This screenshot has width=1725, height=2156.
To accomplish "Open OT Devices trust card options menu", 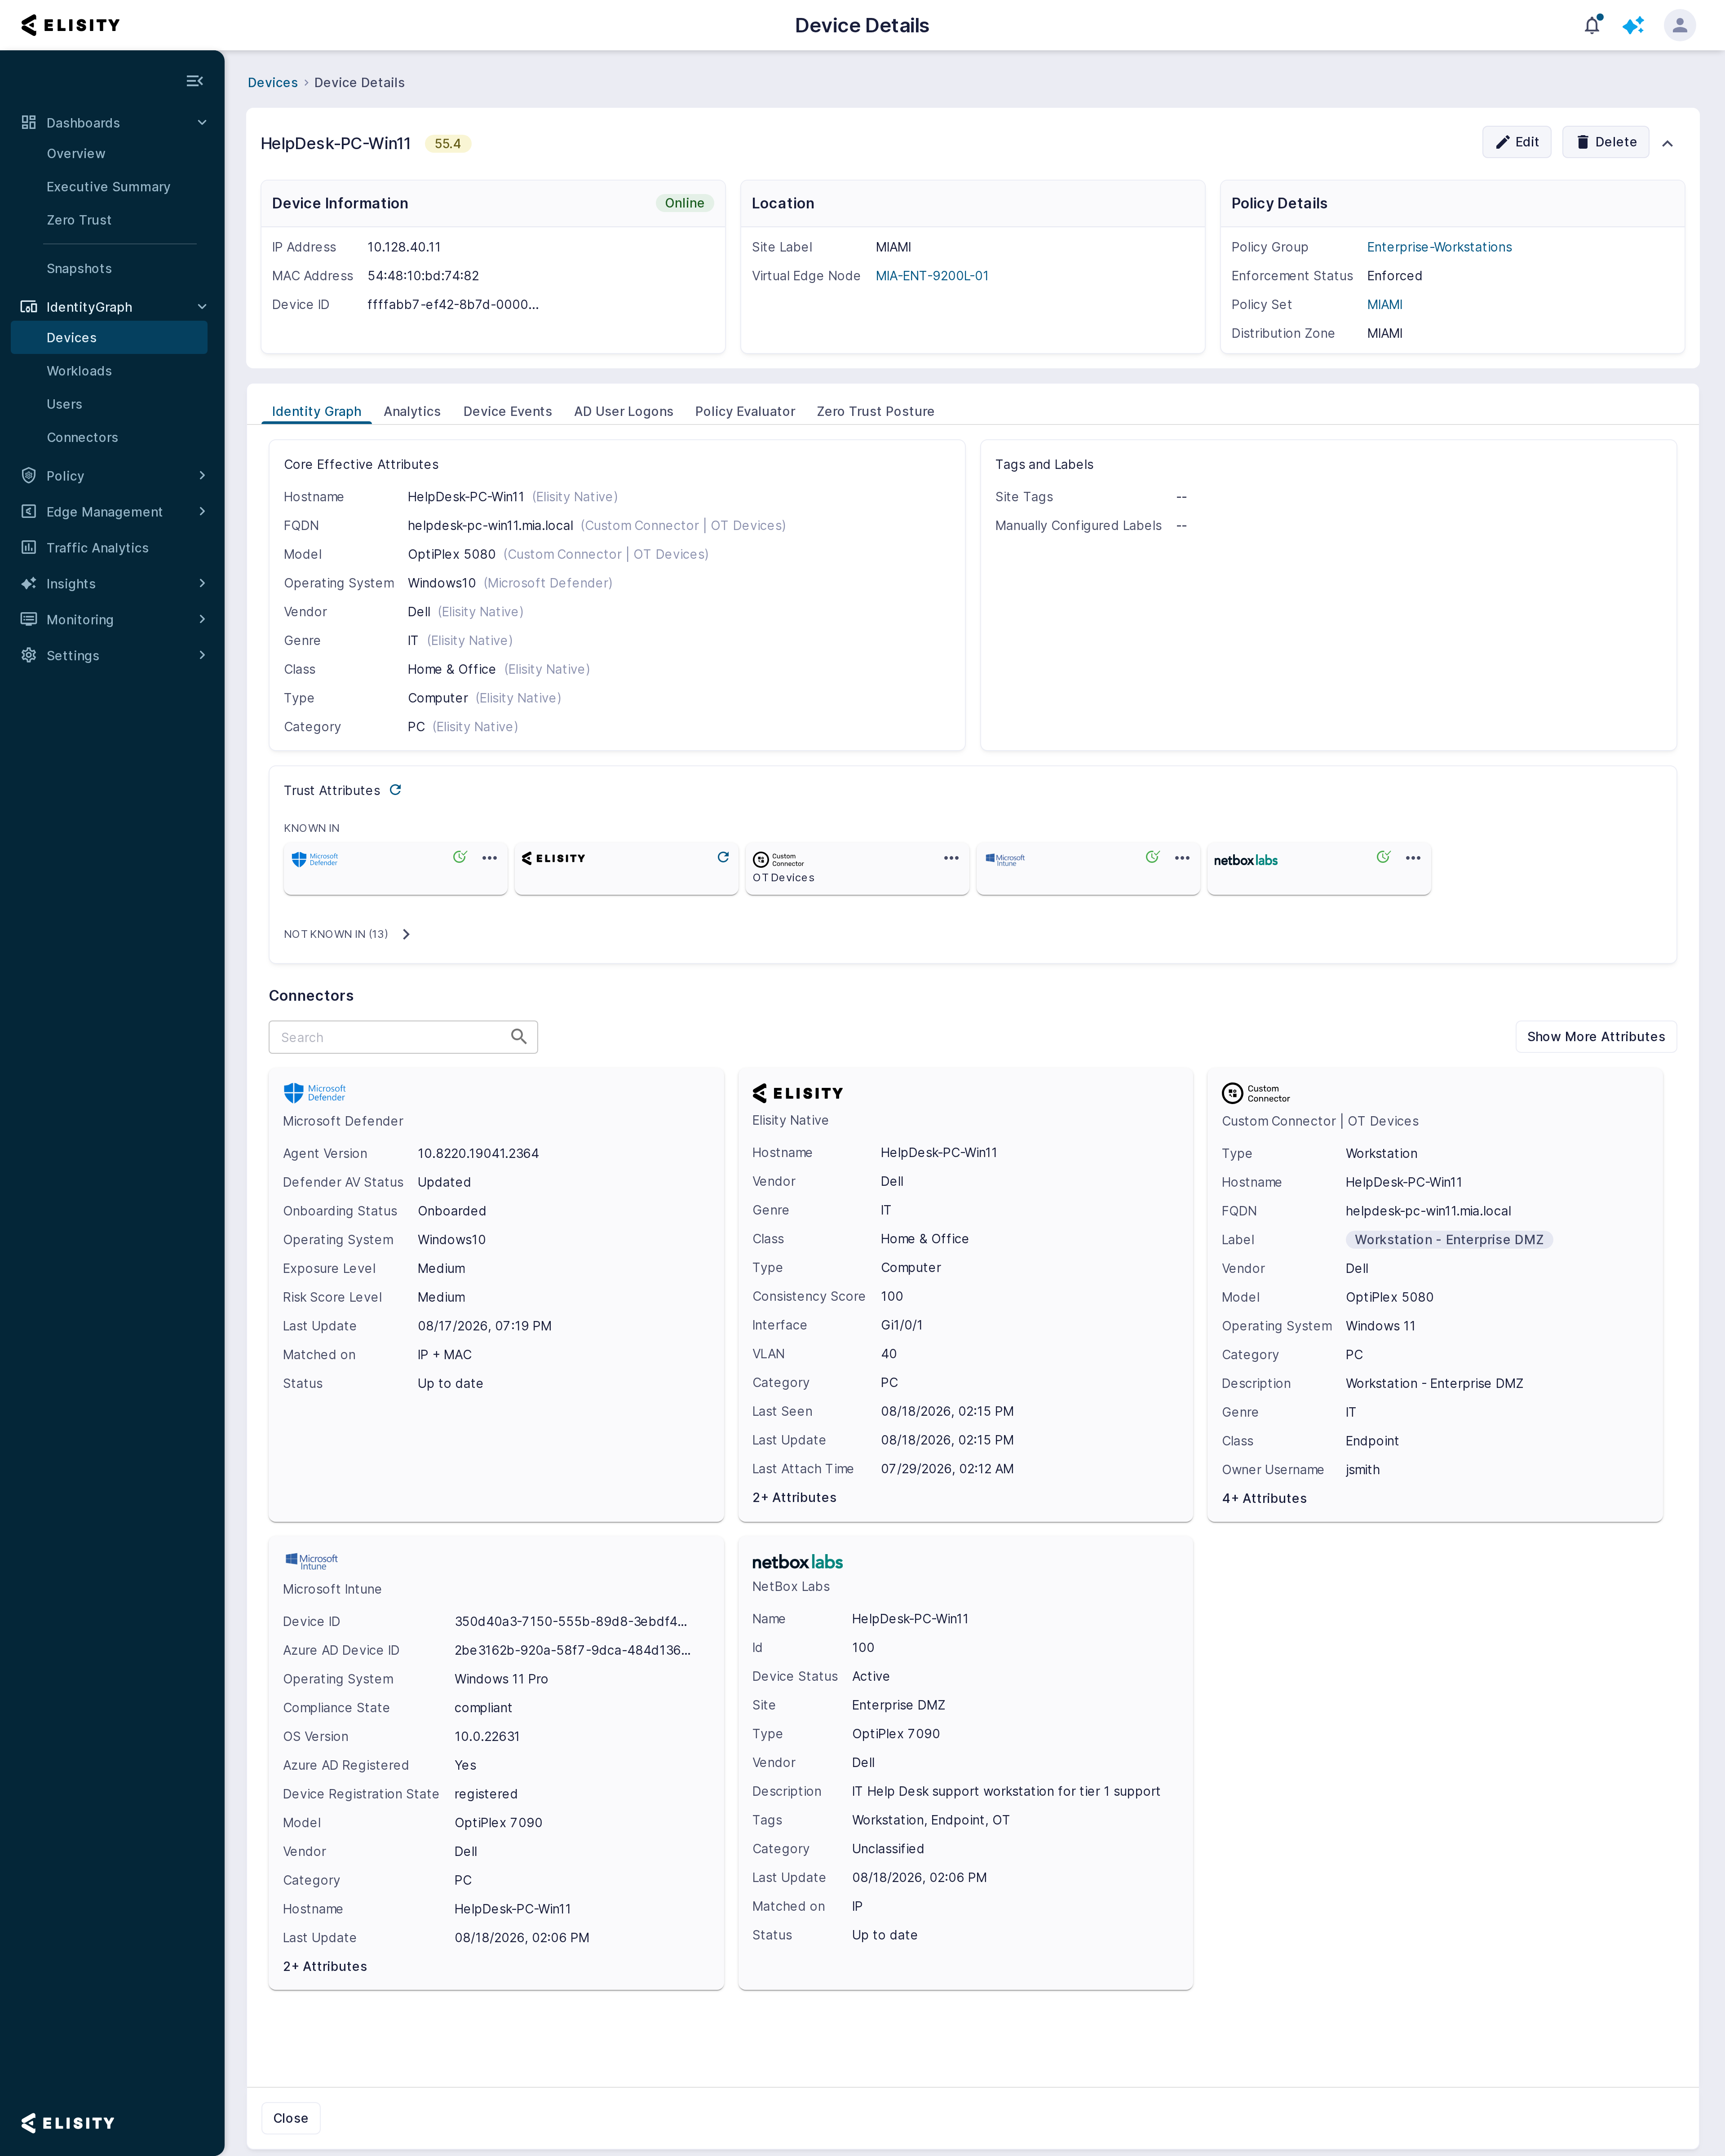I will click(x=951, y=858).
